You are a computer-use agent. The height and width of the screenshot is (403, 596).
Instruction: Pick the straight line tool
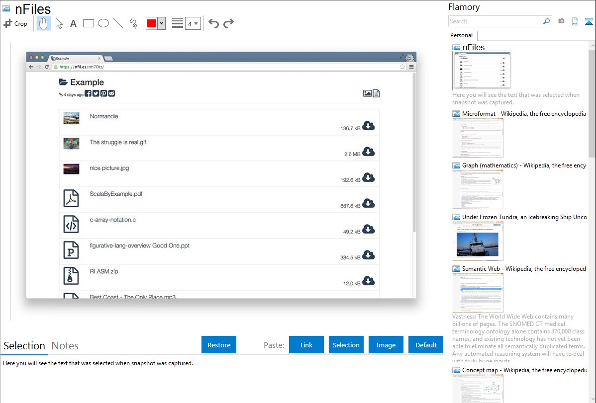118,23
